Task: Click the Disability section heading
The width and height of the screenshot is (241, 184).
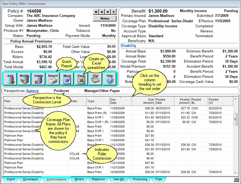Action: 128,45
